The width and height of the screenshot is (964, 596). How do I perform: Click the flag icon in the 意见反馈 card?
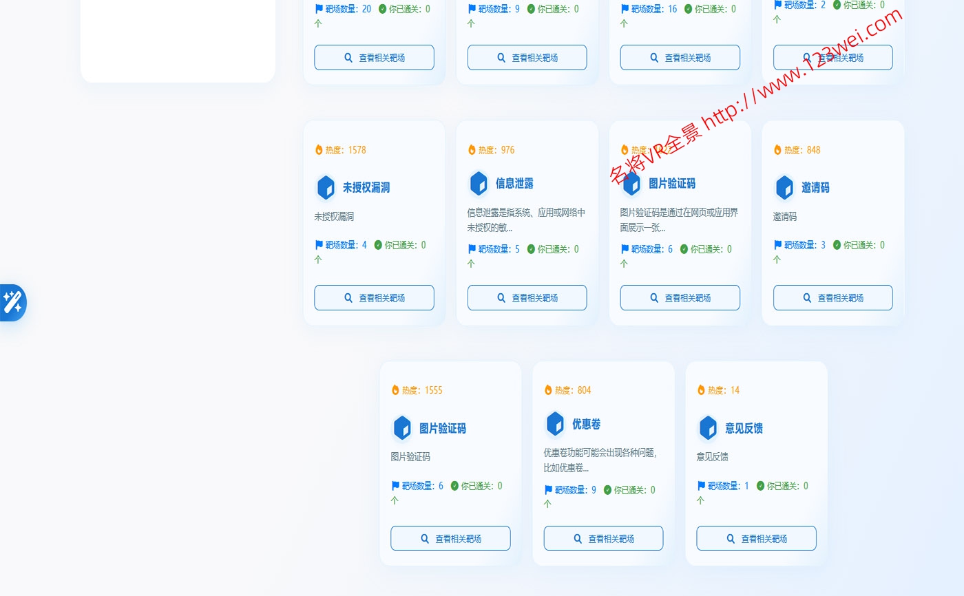pyautogui.click(x=701, y=486)
